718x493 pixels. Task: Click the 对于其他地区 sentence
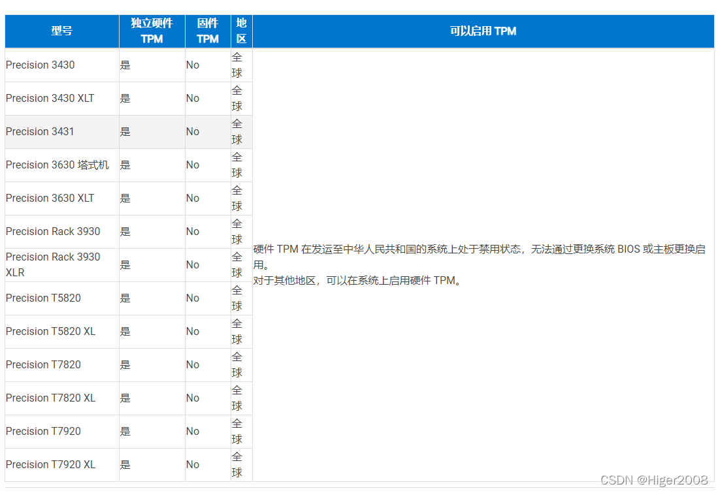(357, 281)
